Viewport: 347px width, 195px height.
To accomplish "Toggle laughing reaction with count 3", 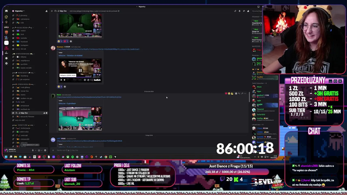I will pos(60,87).
